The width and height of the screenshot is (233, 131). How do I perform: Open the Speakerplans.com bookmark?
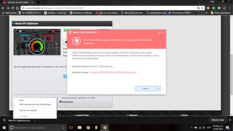(x=156, y=13)
